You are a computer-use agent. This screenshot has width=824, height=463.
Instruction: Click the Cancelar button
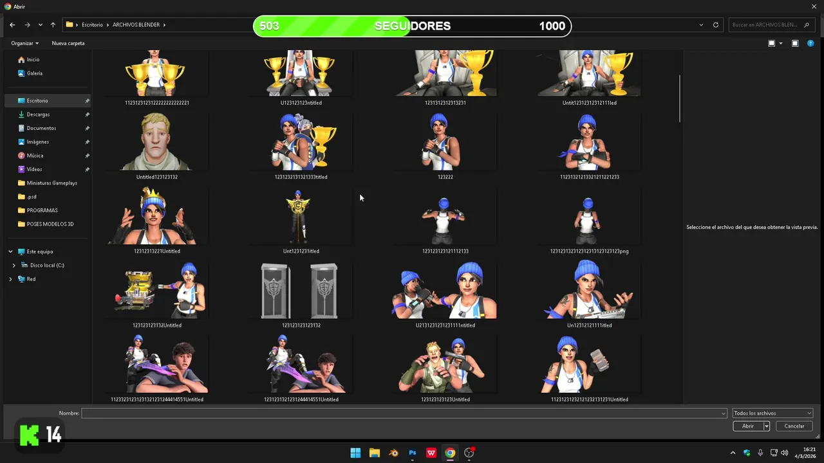click(x=794, y=426)
